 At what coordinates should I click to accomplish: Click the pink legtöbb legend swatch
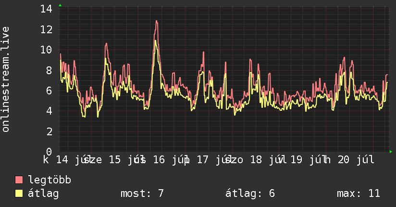pyautogui.click(x=19, y=180)
